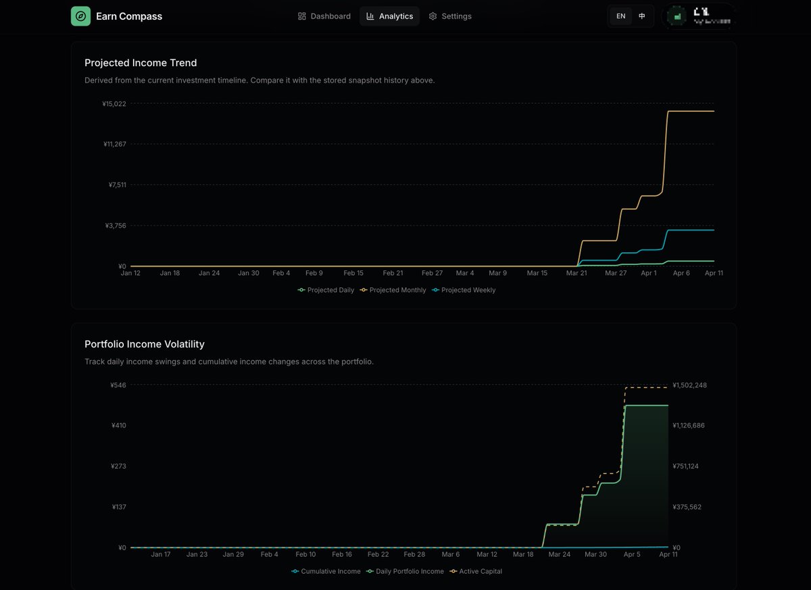Click the ¥7,511 axis label
This screenshot has width=811, height=590.
(117, 185)
